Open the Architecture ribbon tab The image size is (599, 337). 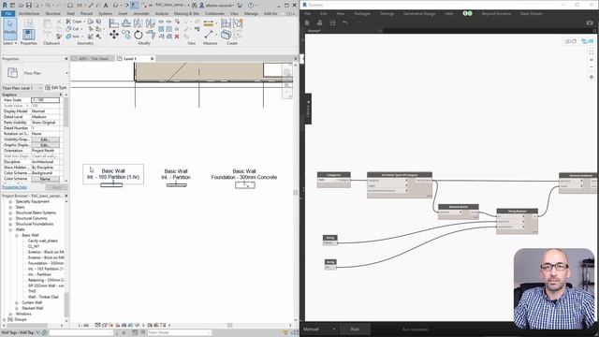29,13
